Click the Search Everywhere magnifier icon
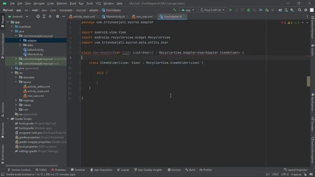Screen dimensions: 315x177 pyautogui.click(x=300, y=10)
